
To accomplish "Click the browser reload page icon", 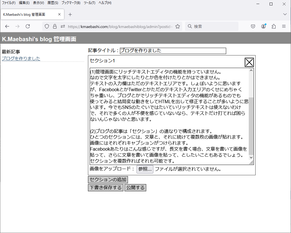I will (28, 26).
